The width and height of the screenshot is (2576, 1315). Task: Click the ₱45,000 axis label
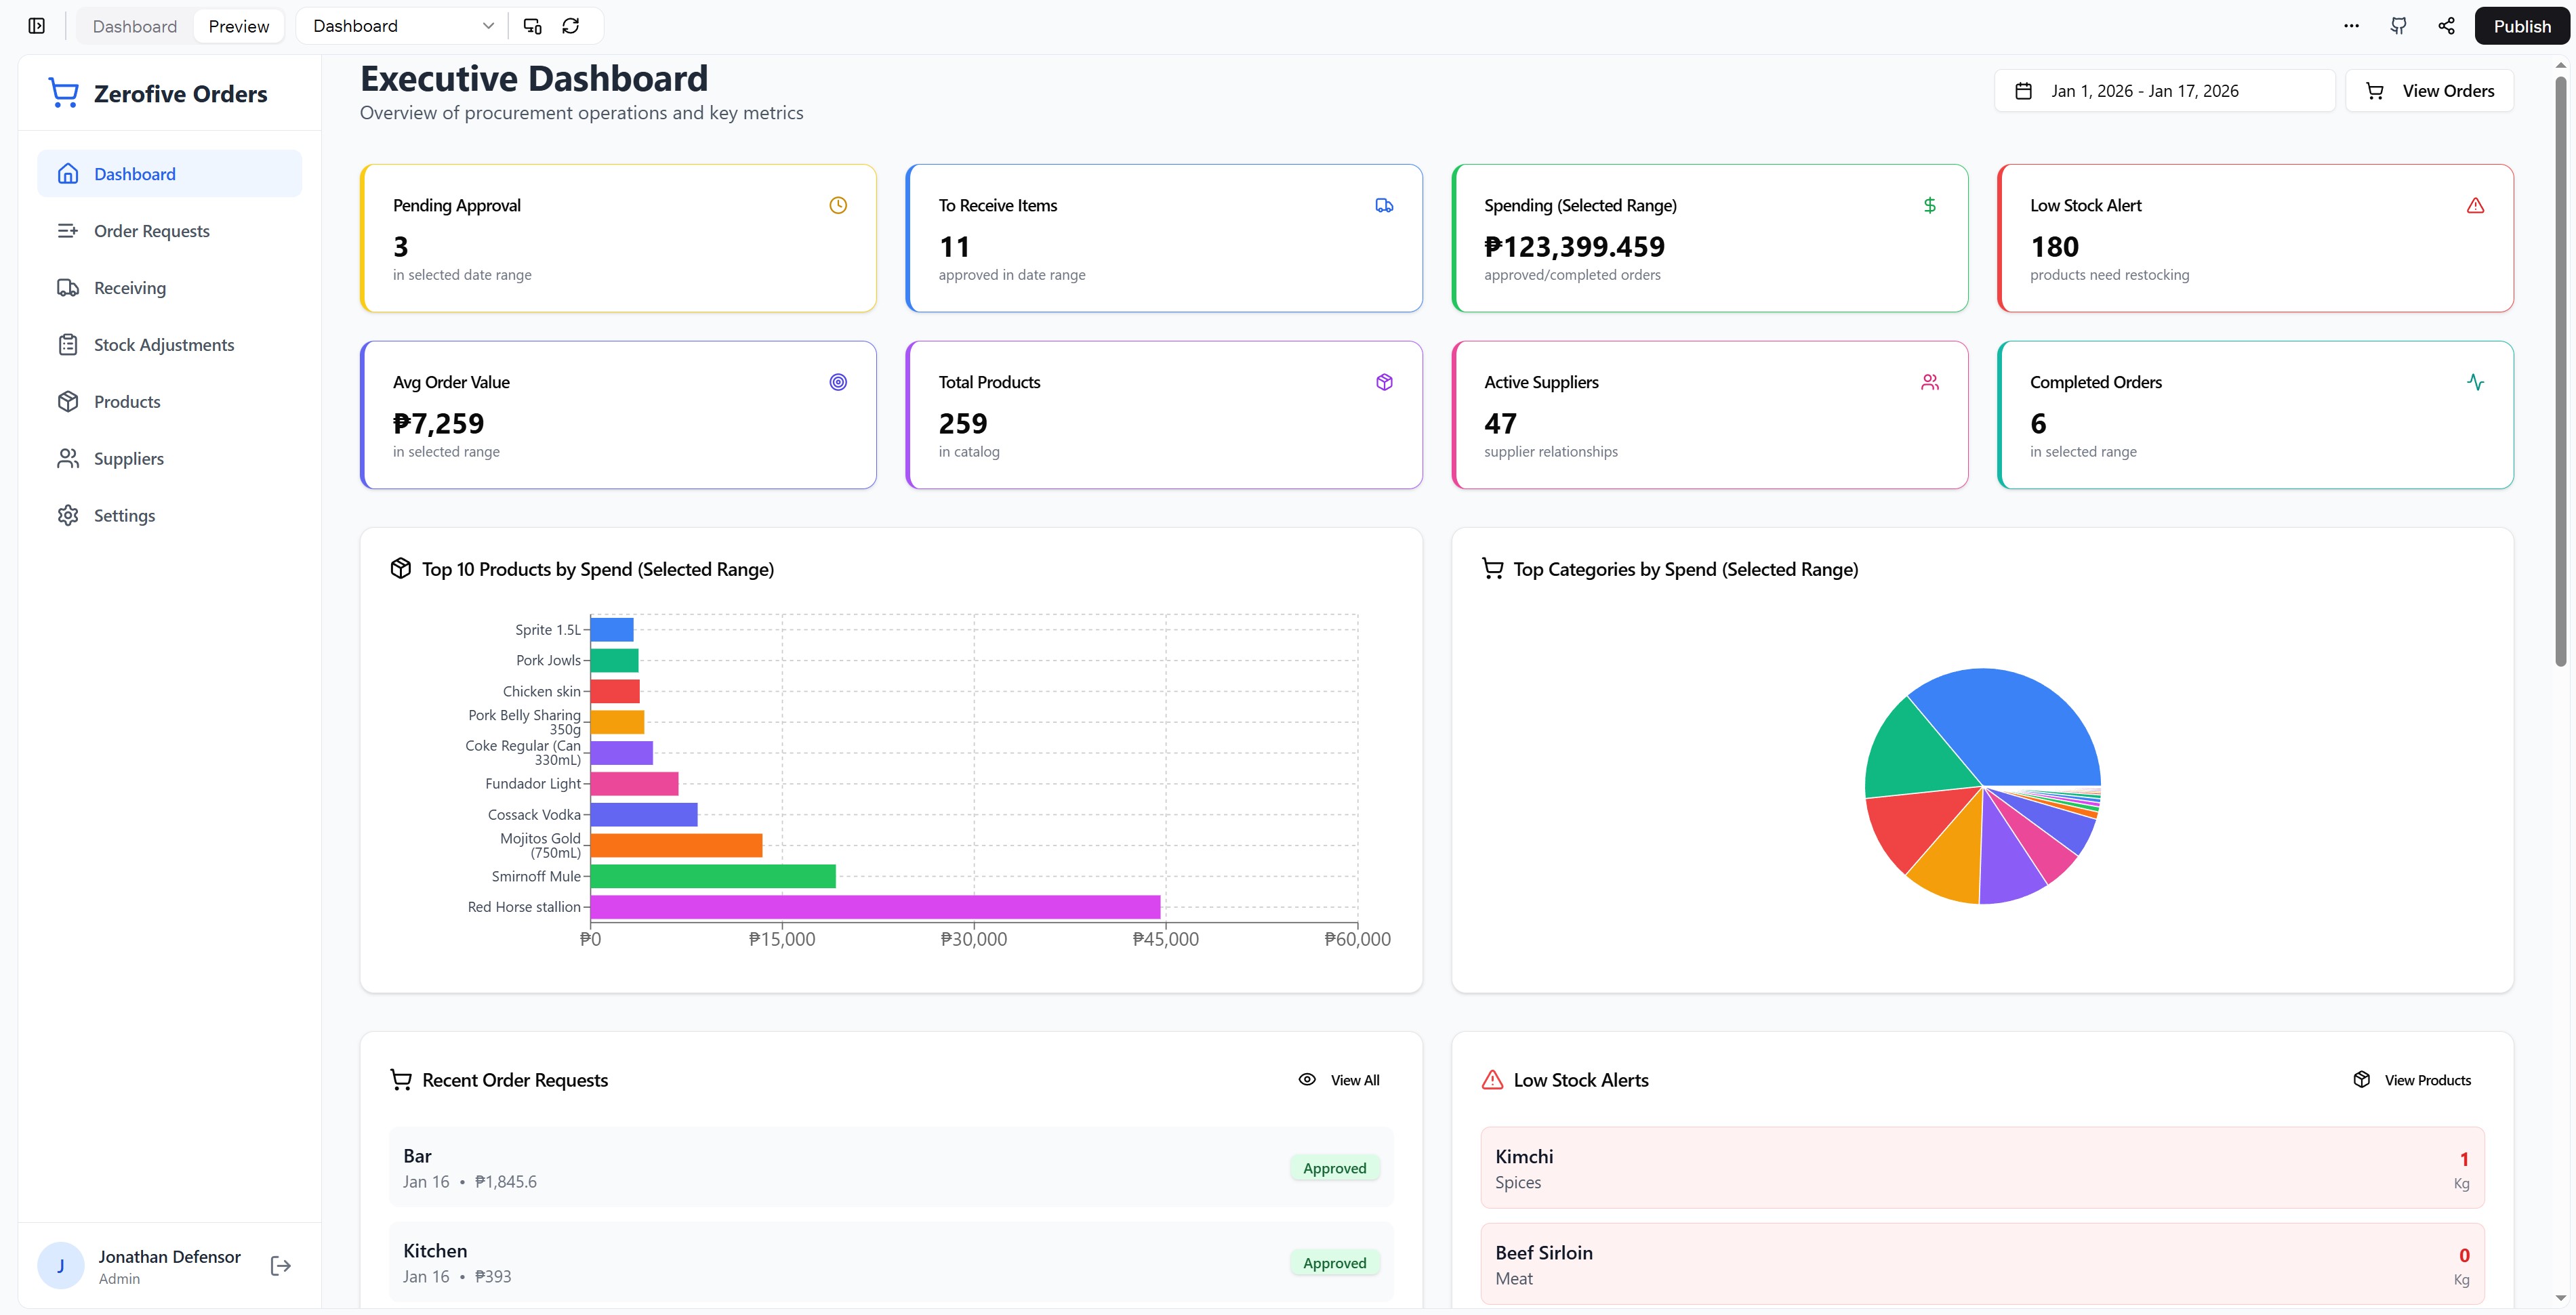1165,939
